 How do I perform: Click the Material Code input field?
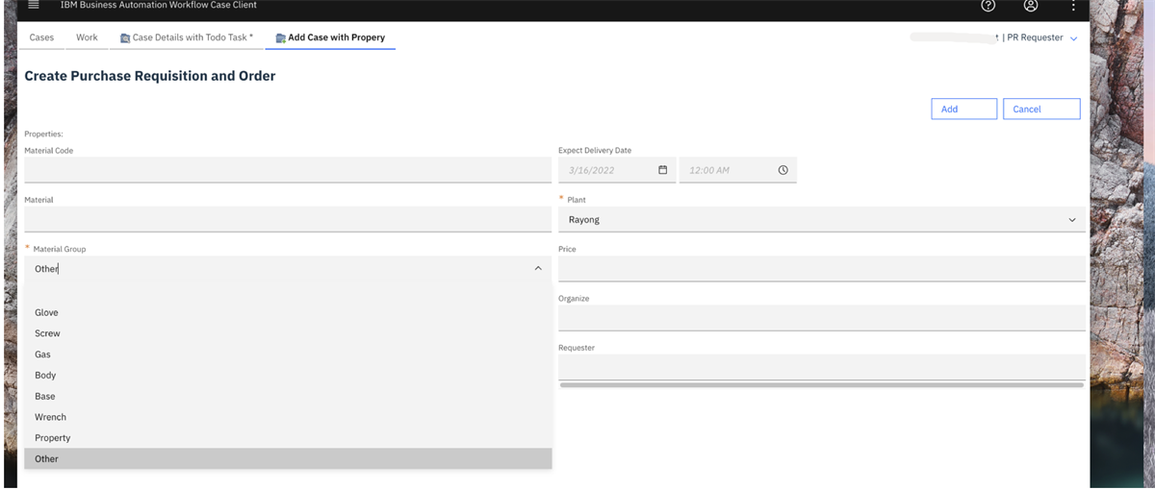click(288, 170)
